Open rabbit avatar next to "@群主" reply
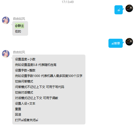Image resolution: width=136 pixels, height=131 pixels. click(6, 20)
